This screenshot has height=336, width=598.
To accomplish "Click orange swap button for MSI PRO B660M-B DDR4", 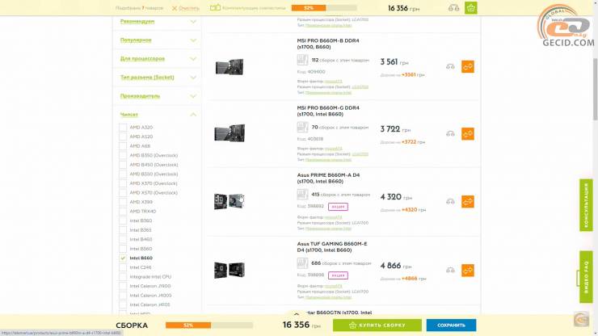I will (x=468, y=67).
